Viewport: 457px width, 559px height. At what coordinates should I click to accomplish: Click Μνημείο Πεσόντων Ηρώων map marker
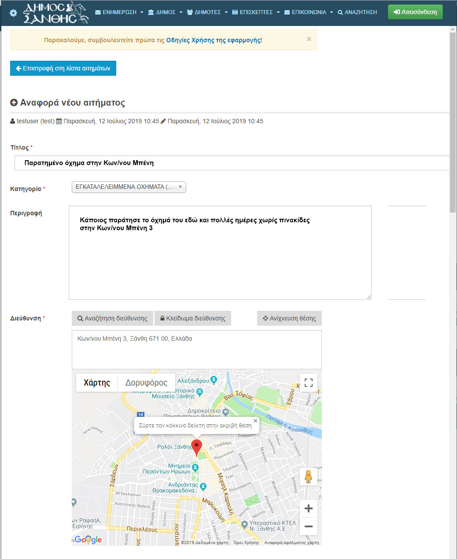(195, 468)
